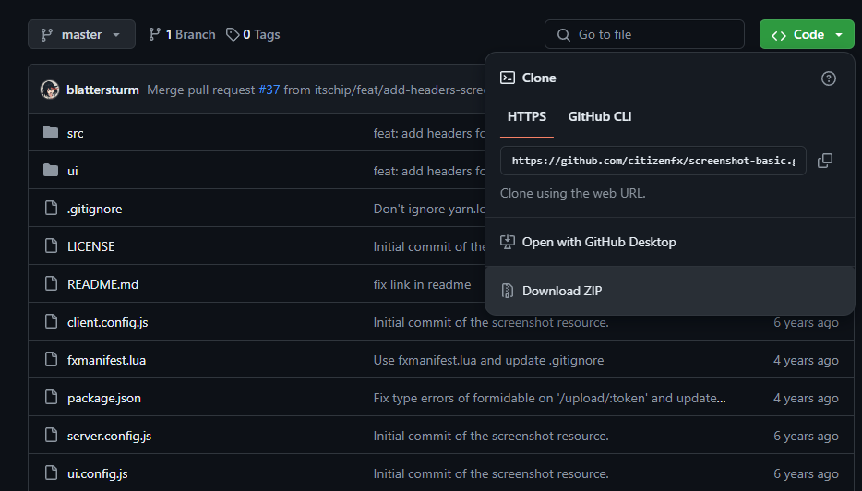View the 0 Tags link

point(253,34)
